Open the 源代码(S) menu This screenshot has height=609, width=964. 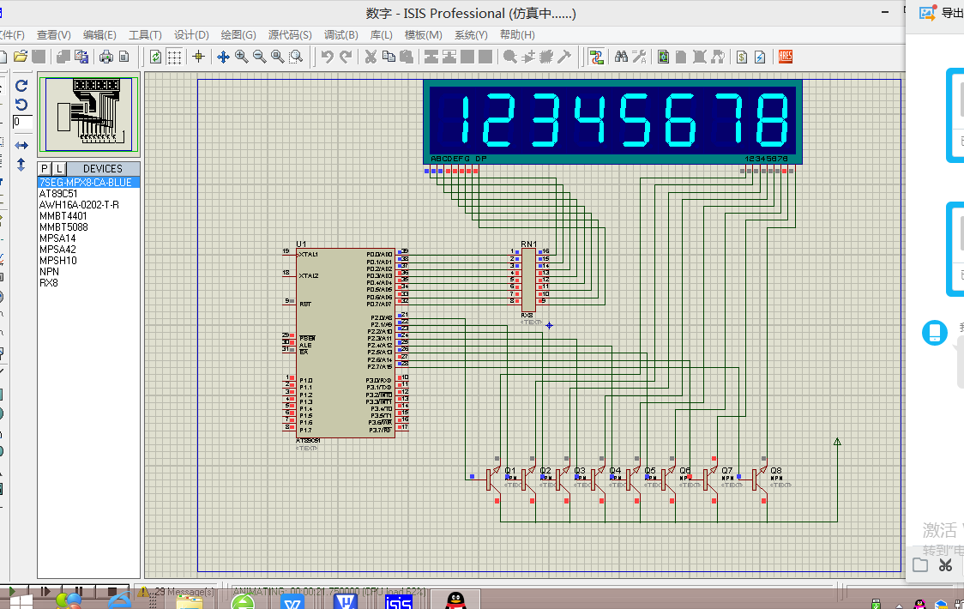coord(290,35)
